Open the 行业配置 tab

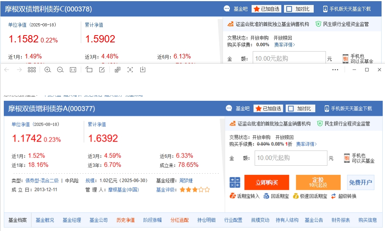(x=233, y=220)
